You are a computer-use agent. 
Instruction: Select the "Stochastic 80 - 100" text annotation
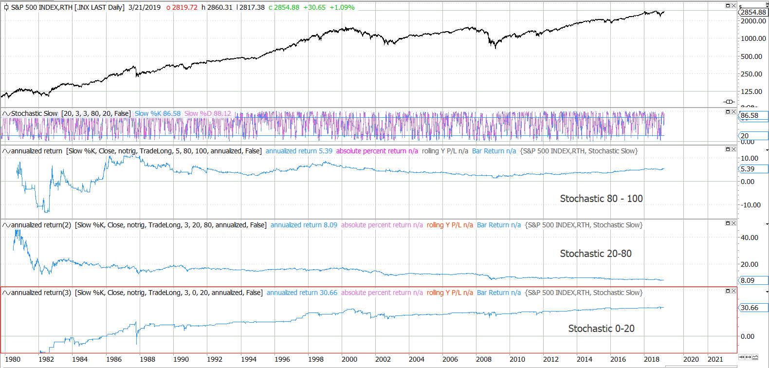coord(601,199)
